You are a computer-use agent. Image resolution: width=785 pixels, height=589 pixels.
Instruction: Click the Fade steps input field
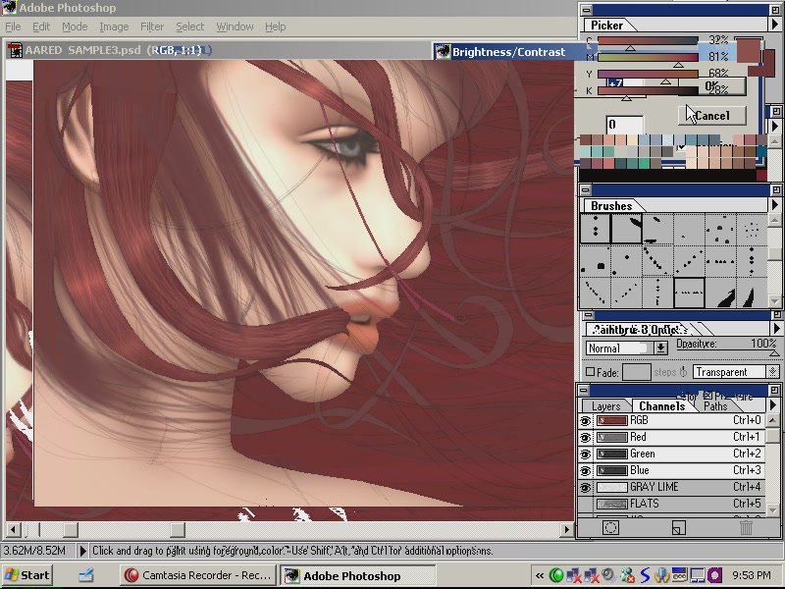pos(636,372)
